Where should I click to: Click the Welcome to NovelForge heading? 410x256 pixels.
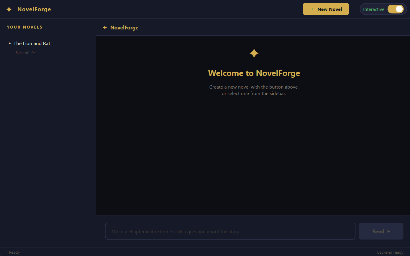(254, 73)
